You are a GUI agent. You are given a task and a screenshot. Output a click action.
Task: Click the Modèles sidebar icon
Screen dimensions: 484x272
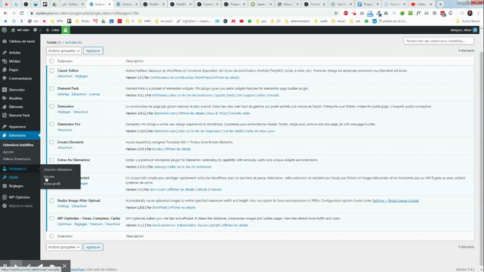tap(5, 98)
